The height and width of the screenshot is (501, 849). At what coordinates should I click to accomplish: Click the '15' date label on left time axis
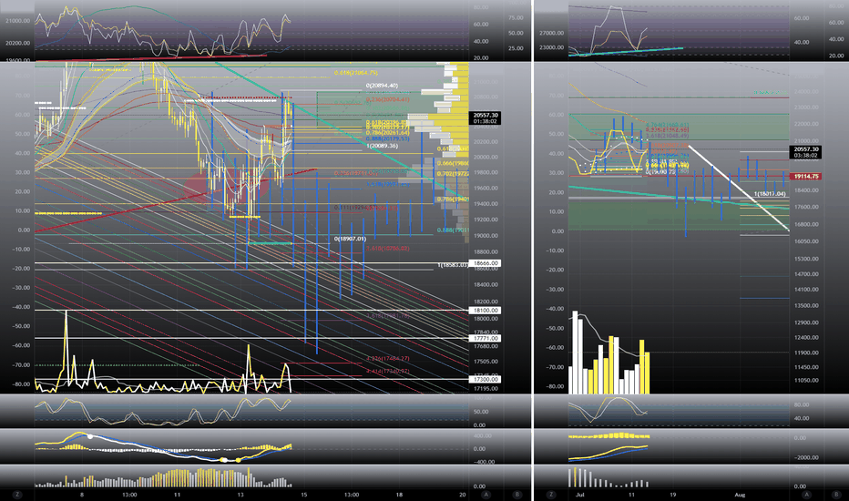coord(303,495)
